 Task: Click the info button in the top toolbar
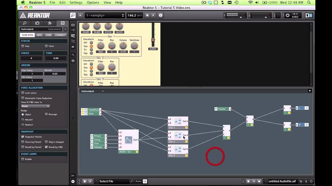pos(161,15)
